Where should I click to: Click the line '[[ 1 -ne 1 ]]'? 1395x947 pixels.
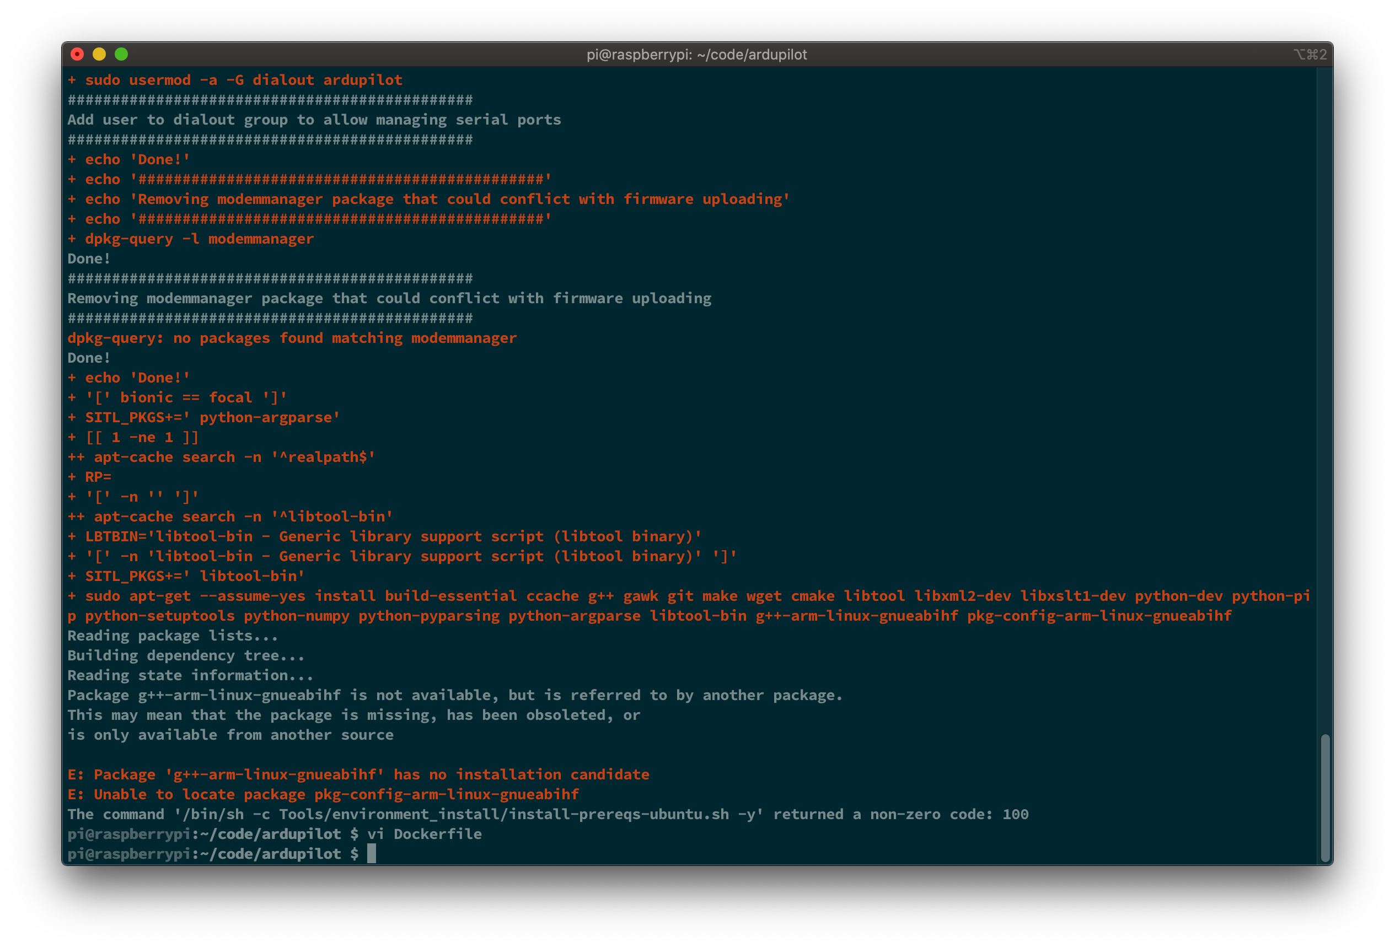[133, 437]
